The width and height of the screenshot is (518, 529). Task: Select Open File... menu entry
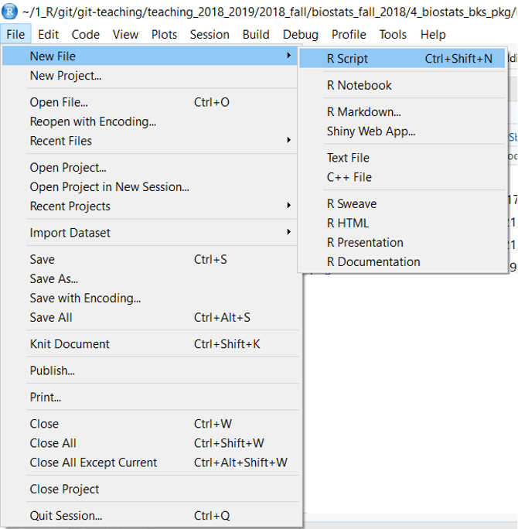pyautogui.click(x=150, y=102)
